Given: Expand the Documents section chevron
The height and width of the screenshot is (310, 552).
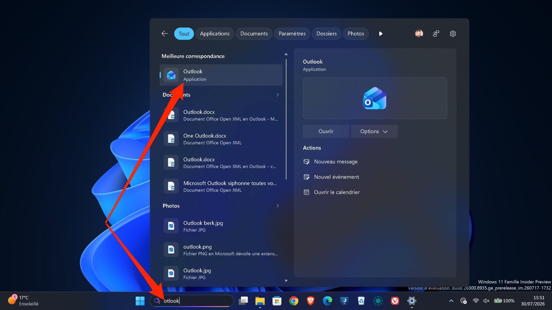Looking at the screenshot, I should 277,95.
